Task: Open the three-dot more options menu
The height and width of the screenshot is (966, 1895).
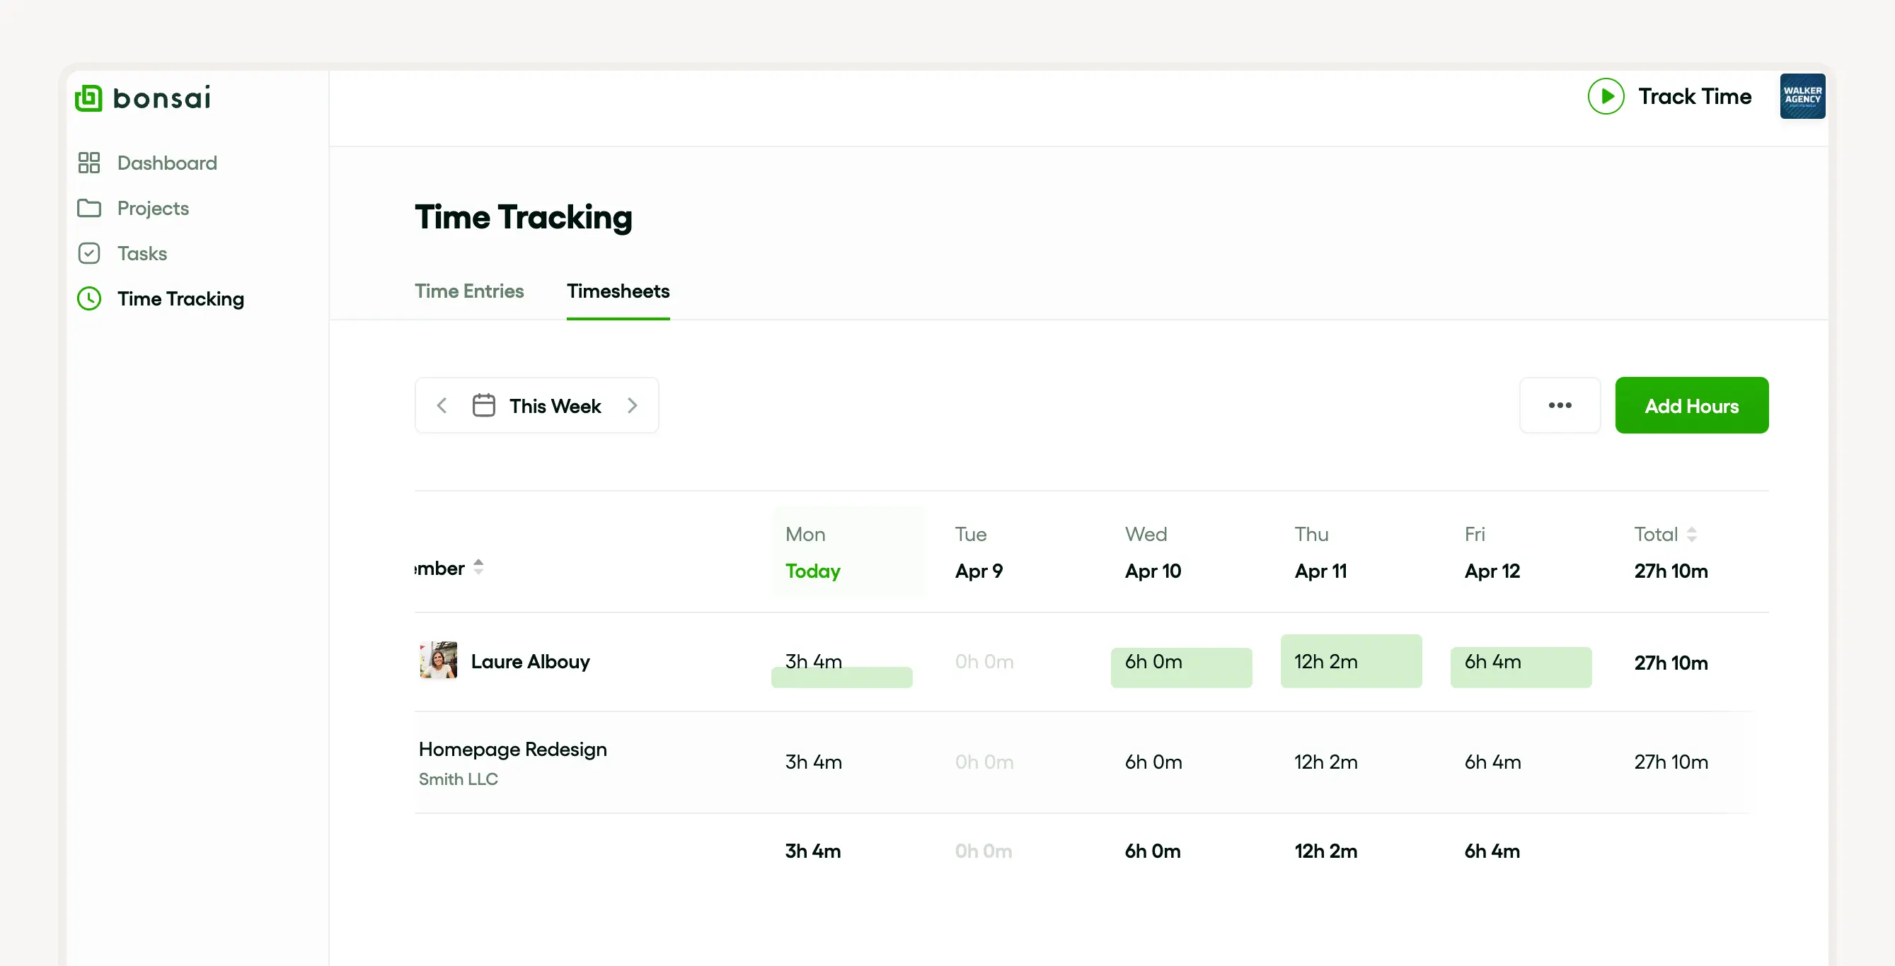Action: pos(1560,406)
